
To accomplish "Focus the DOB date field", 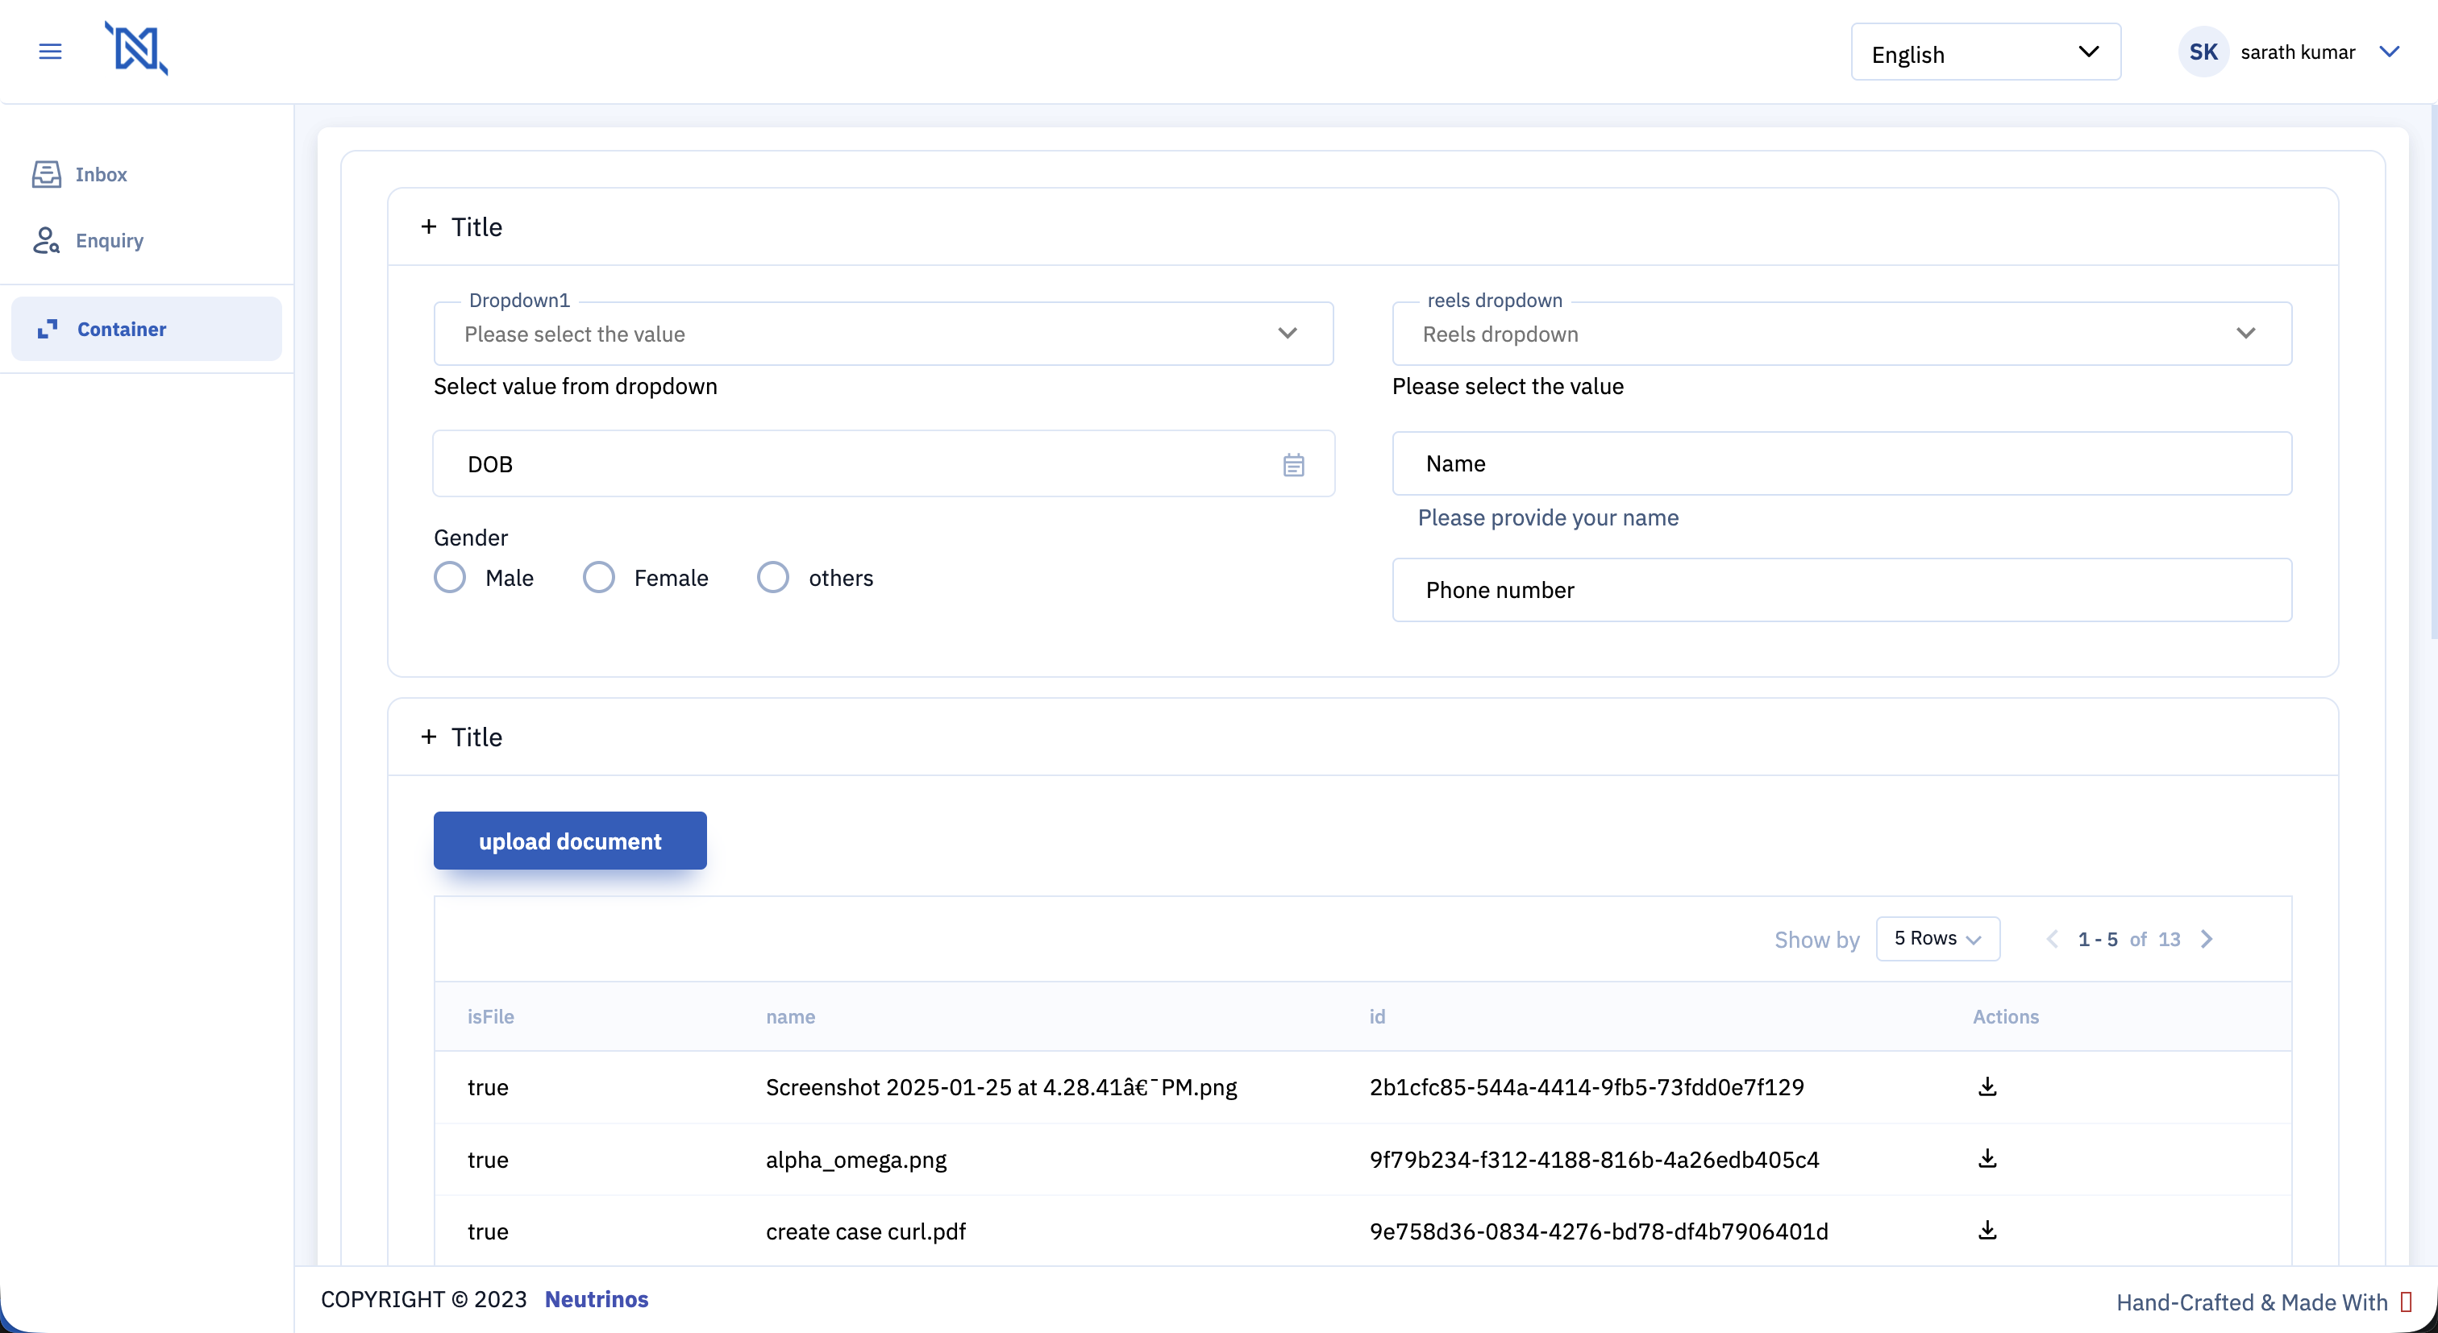I will click(883, 463).
